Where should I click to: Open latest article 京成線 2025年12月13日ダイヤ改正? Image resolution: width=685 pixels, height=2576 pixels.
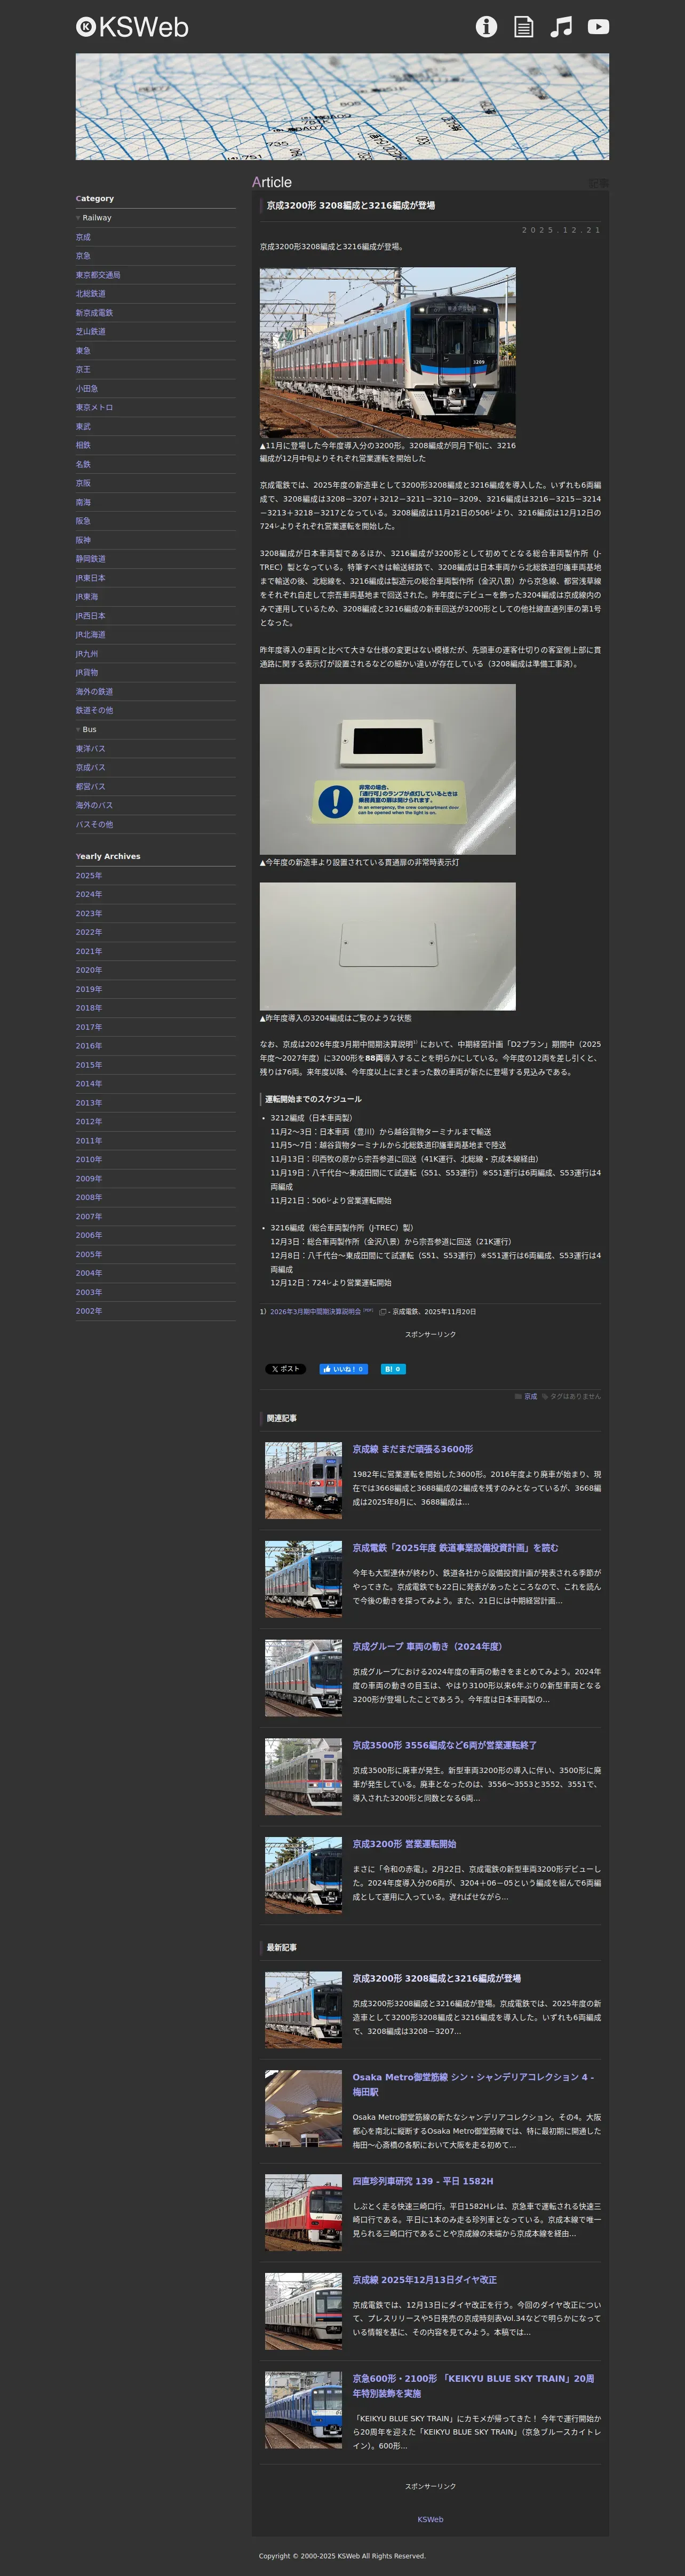(x=424, y=2280)
